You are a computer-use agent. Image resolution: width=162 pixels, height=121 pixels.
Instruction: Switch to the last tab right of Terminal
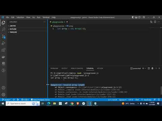[x=100, y=68]
